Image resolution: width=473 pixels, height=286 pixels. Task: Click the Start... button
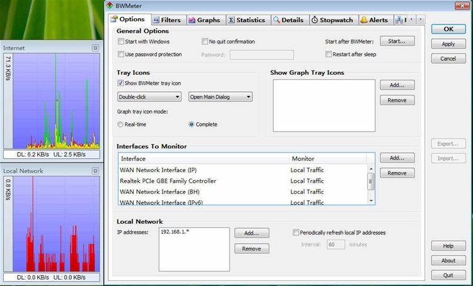397,41
